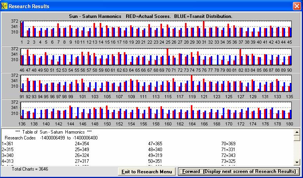Click the table scrollbar up arrow
This screenshot has width=303, height=178.
pyautogui.click(x=297, y=132)
